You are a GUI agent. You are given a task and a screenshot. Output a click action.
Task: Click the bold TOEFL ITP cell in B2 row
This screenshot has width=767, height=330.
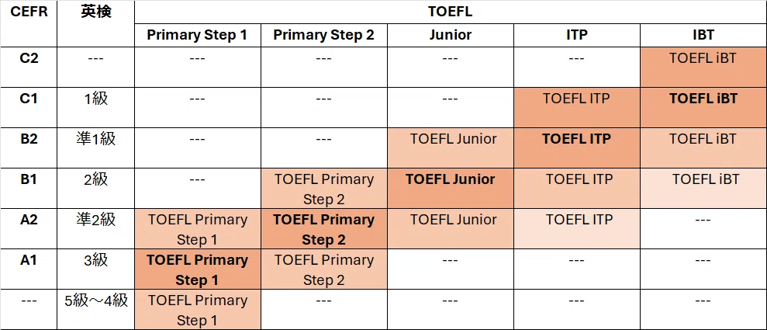[577, 148]
